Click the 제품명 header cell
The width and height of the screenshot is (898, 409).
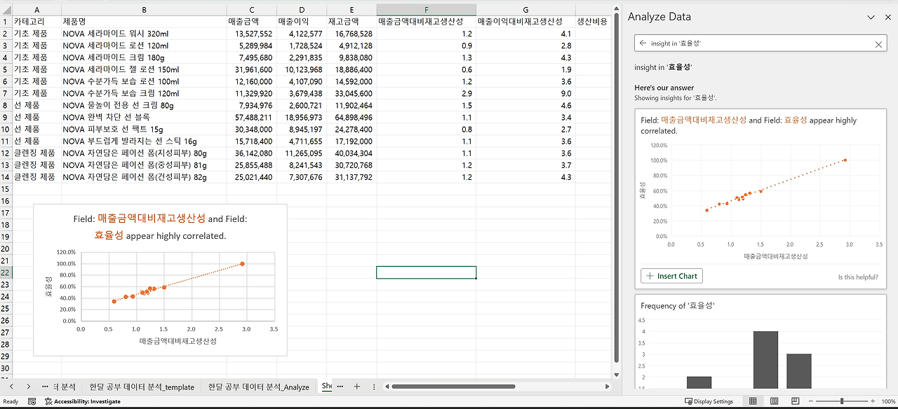(x=144, y=22)
